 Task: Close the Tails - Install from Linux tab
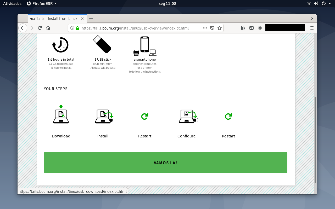[x=82, y=19]
